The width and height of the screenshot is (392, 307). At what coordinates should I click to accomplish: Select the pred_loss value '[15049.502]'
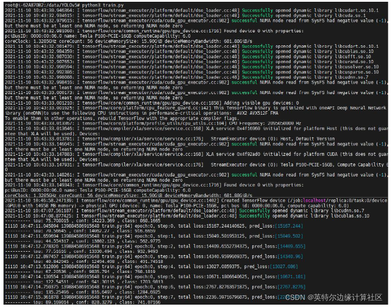pos(289,236)
